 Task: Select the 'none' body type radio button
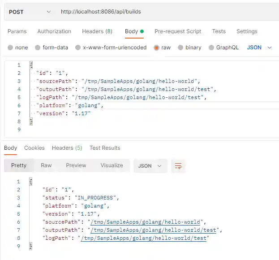point(11,48)
